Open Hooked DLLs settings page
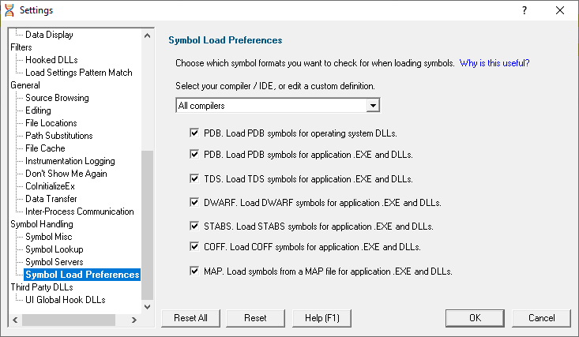 coord(51,60)
